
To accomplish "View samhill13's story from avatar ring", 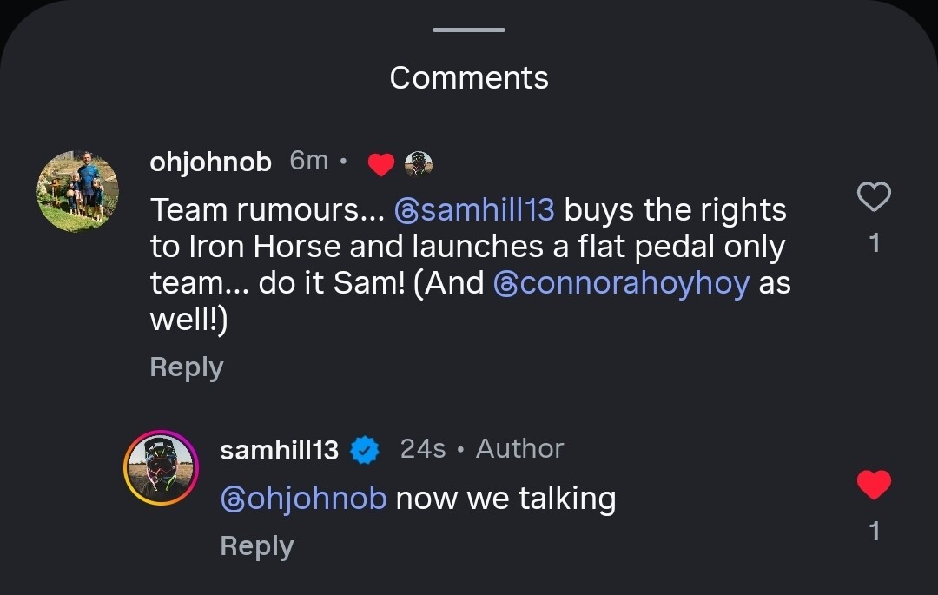I will (162, 467).
